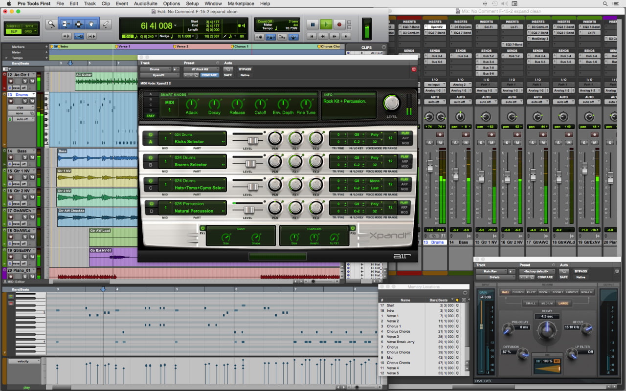Click the COMPARE button on Xpand!2

[209, 75]
